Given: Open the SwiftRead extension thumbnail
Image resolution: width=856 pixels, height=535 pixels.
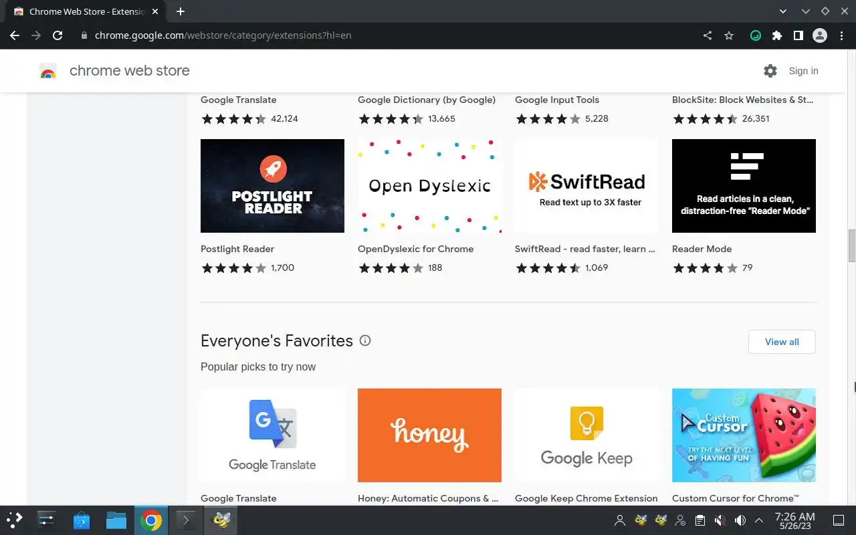Looking at the screenshot, I should tap(586, 186).
